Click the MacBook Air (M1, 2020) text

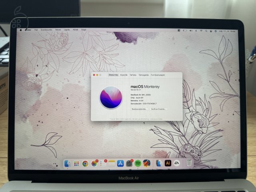141,95
